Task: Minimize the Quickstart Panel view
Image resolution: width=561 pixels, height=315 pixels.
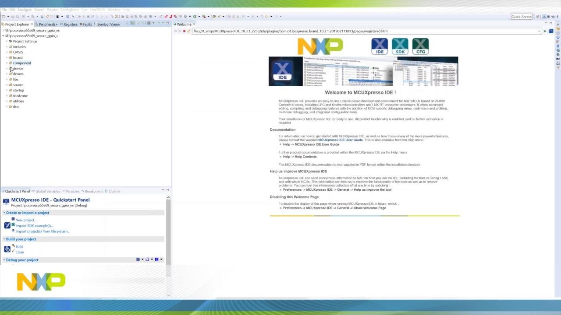Action: (163, 190)
